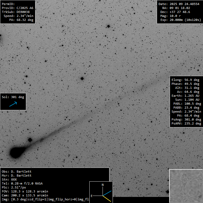This screenshot has width=203, height=203.
Task: Click the Obs: D. Bartlett line
Action: click(16, 172)
